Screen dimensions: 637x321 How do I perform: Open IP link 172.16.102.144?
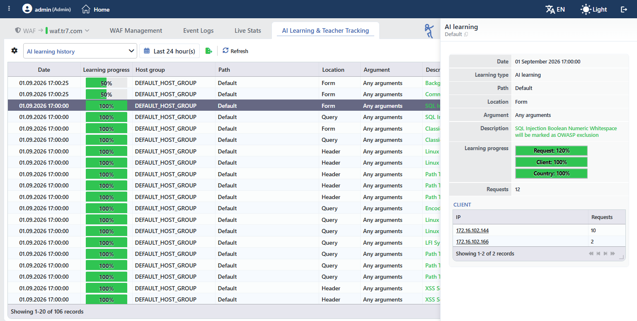click(472, 231)
